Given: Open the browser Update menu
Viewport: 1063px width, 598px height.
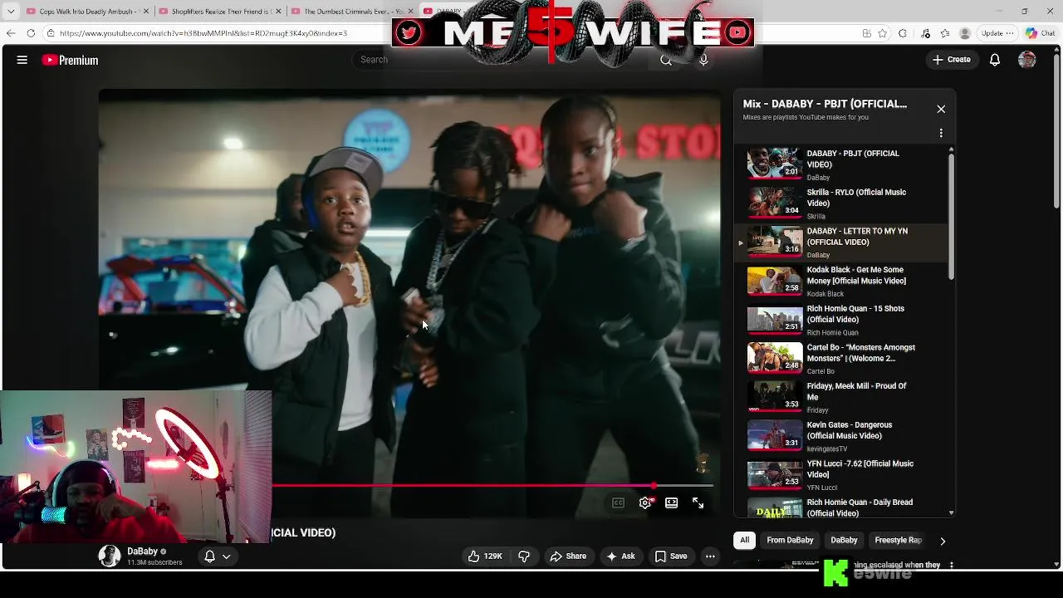Looking at the screenshot, I should click(997, 33).
